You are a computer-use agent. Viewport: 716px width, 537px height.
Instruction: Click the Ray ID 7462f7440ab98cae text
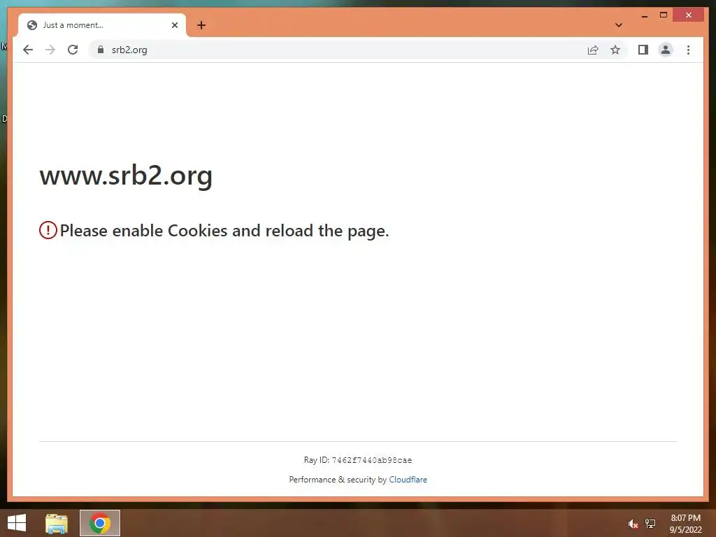click(358, 460)
